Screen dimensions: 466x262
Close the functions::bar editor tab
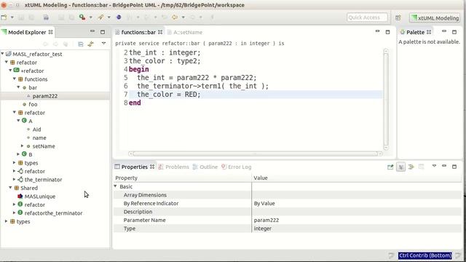tap(160, 32)
